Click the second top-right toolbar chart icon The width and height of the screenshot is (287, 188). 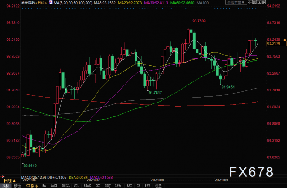pyautogui.click(x=254, y=2)
